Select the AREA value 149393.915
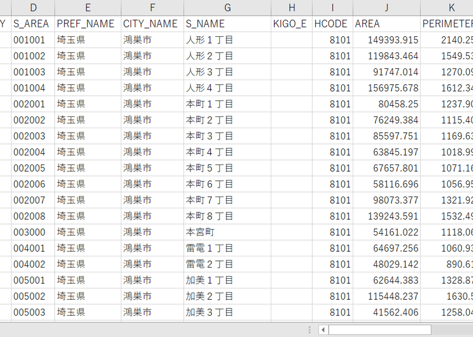The height and width of the screenshot is (337, 473). pyautogui.click(x=386, y=40)
